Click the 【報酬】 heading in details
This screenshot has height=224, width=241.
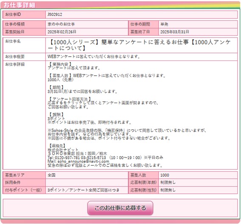pyautogui.click(x=56, y=115)
